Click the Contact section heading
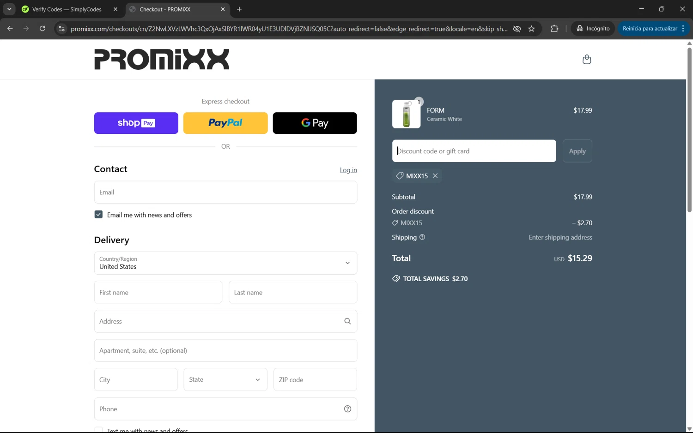693x433 pixels. tap(111, 169)
